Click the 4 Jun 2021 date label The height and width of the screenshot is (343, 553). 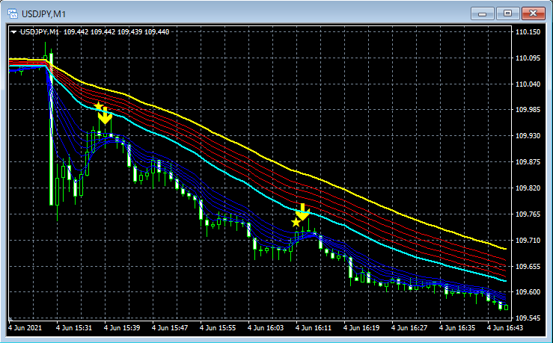point(25,328)
